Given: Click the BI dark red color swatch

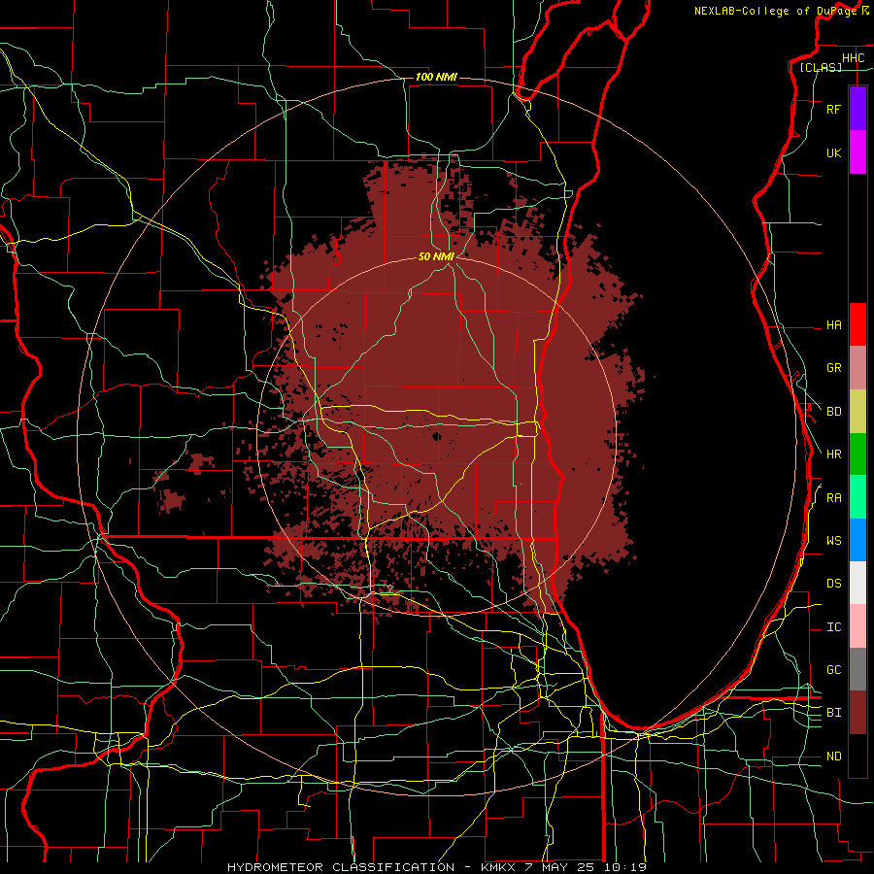Looking at the screenshot, I should [x=857, y=713].
